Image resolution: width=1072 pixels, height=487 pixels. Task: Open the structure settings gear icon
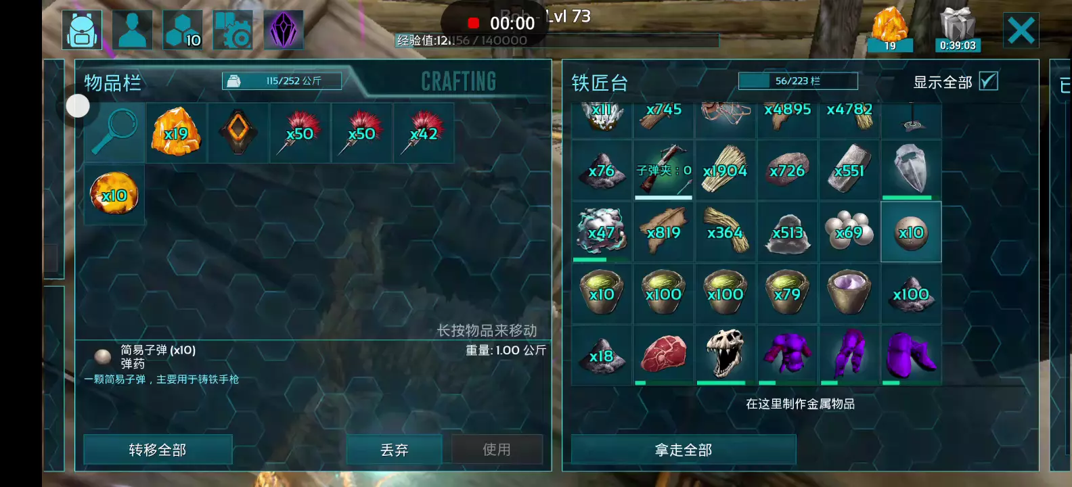233,30
